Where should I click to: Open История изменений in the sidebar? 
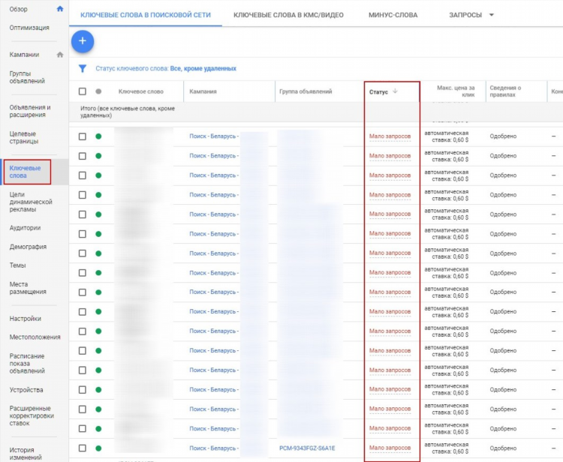click(26, 454)
